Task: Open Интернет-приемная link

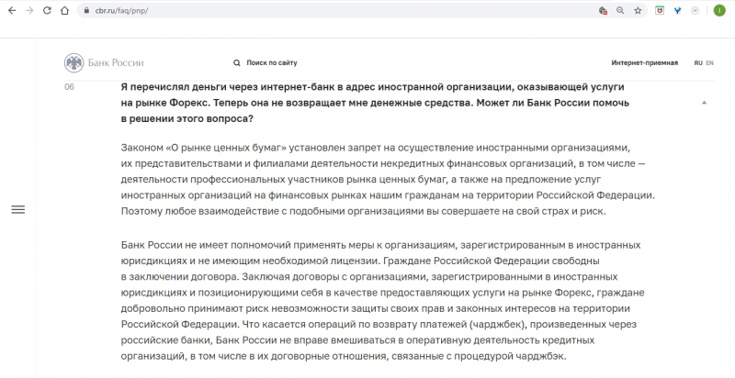Action: pyautogui.click(x=644, y=62)
